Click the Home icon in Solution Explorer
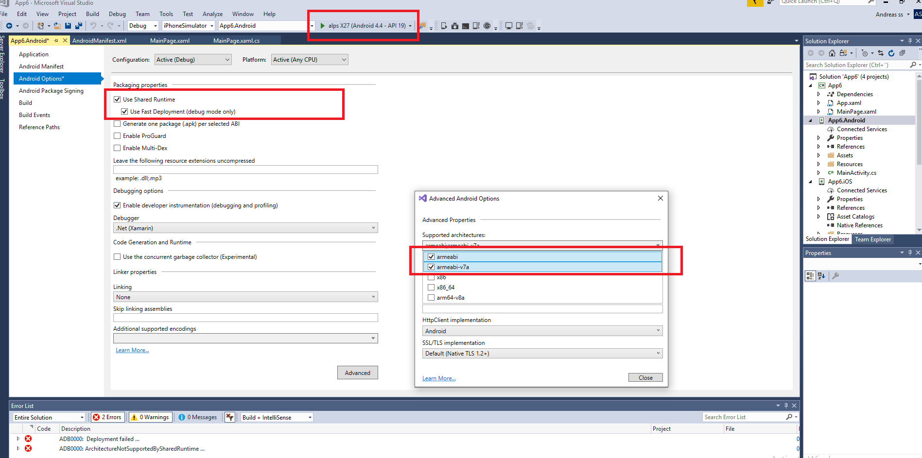 [832, 53]
